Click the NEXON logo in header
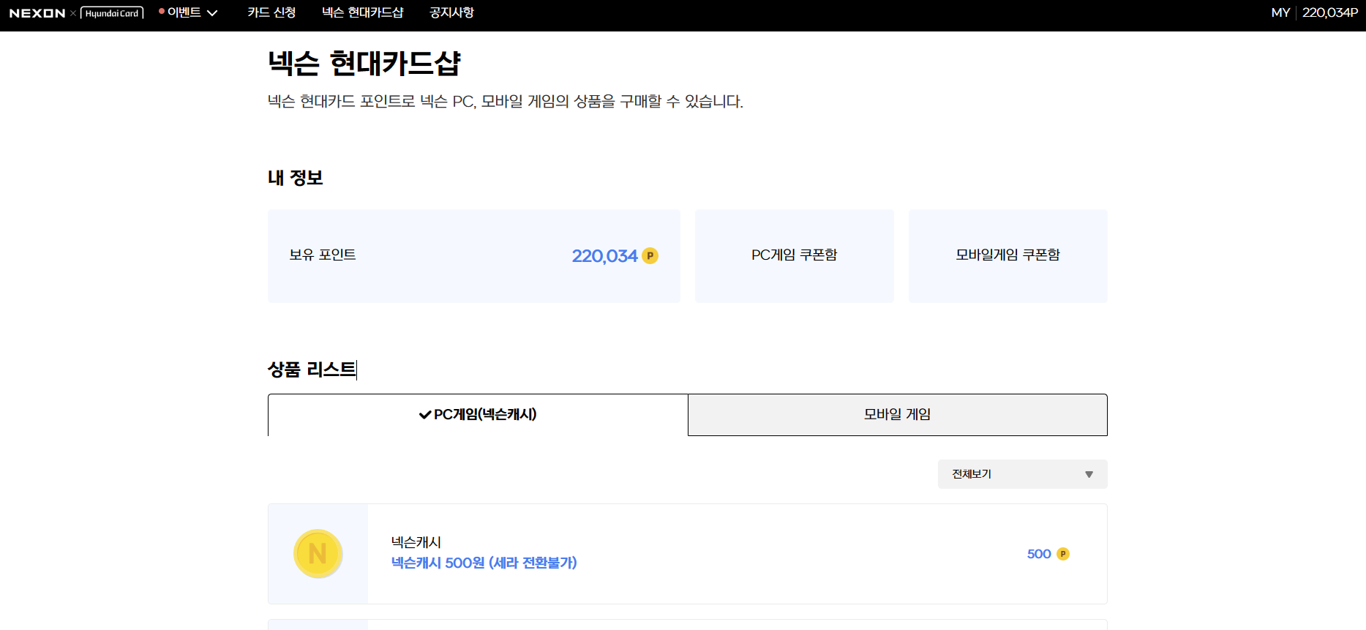1366x630 pixels. pos(37,13)
